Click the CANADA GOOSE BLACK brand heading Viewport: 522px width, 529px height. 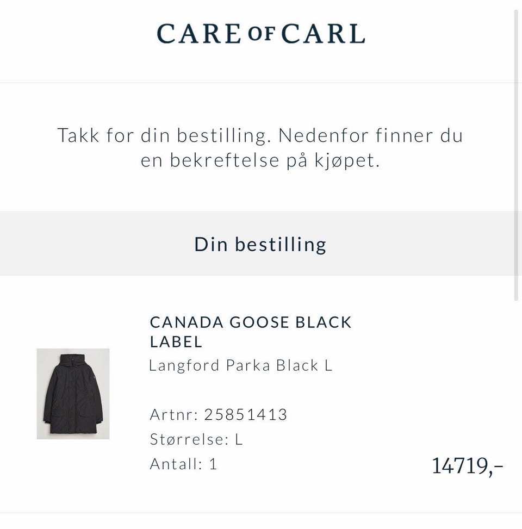[251, 322]
